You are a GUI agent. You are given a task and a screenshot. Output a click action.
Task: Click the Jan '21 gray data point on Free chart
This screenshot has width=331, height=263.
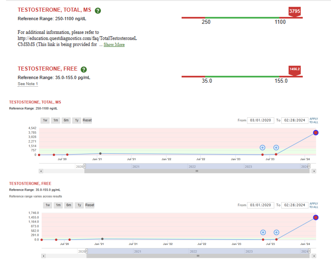[x=102, y=239]
